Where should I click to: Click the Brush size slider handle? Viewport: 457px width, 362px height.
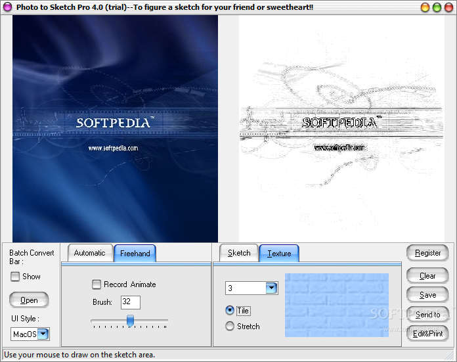pos(130,321)
